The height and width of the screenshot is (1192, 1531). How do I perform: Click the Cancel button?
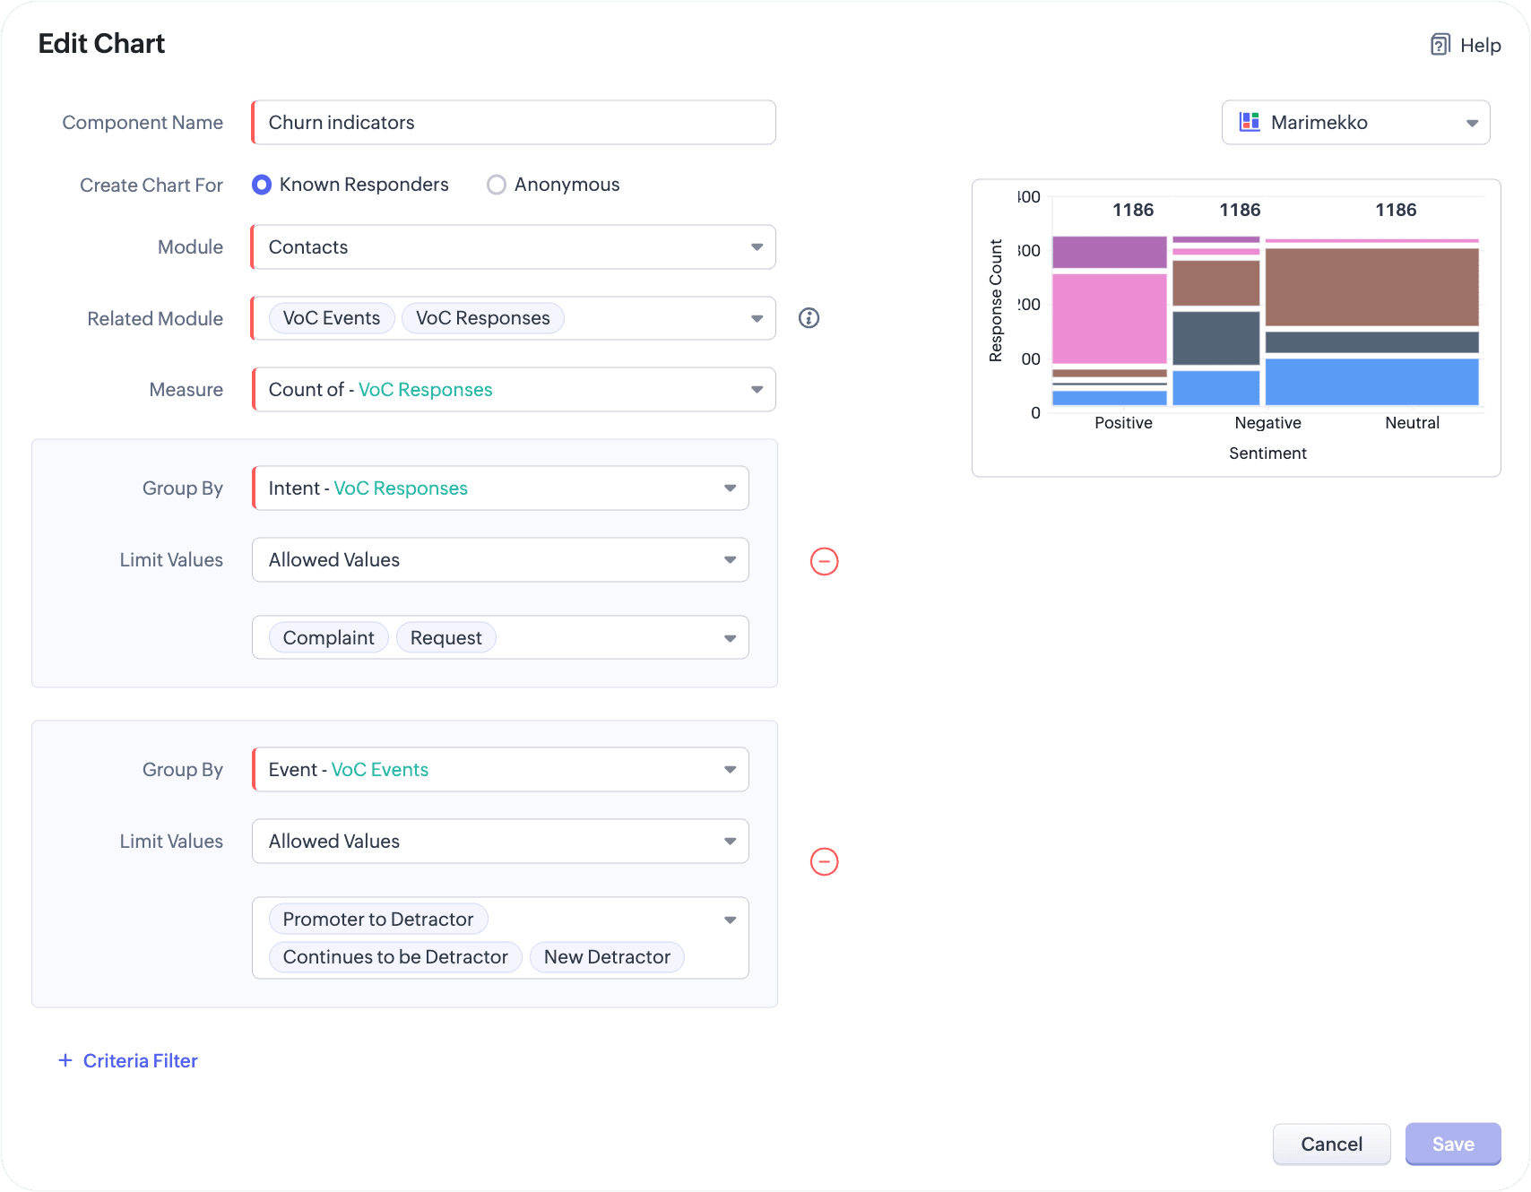(1331, 1144)
